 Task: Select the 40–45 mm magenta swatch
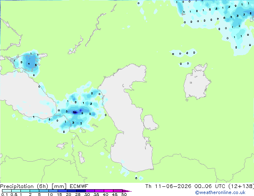[x=109, y=191]
